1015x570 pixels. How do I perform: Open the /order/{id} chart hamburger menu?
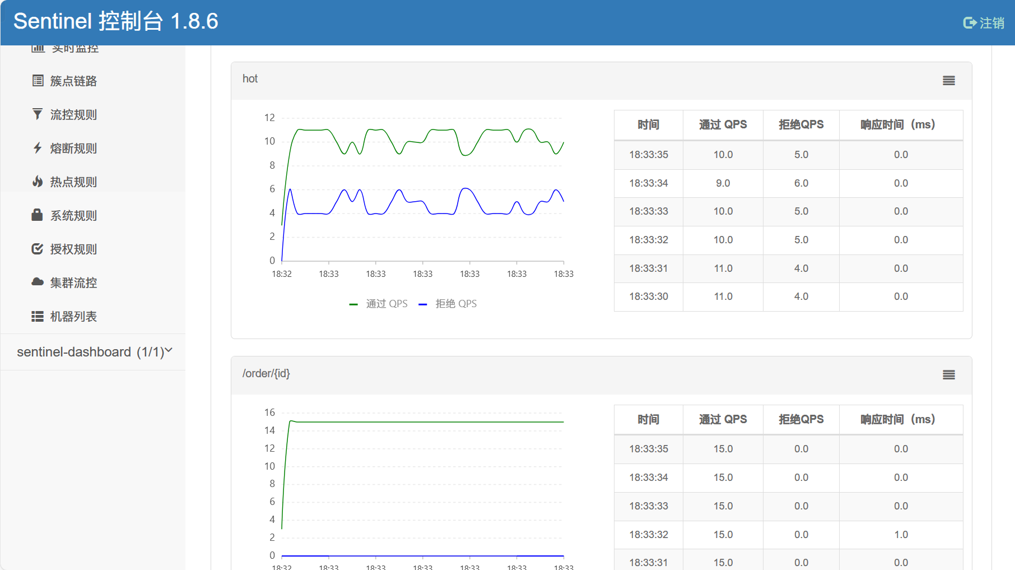[949, 375]
